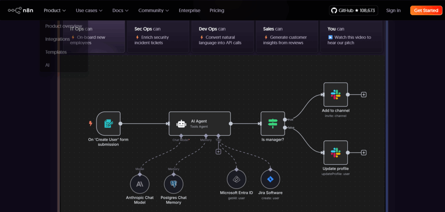Screen dimensions: 445x212
Task: Open the GitHub star count button
Action: click(354, 10)
